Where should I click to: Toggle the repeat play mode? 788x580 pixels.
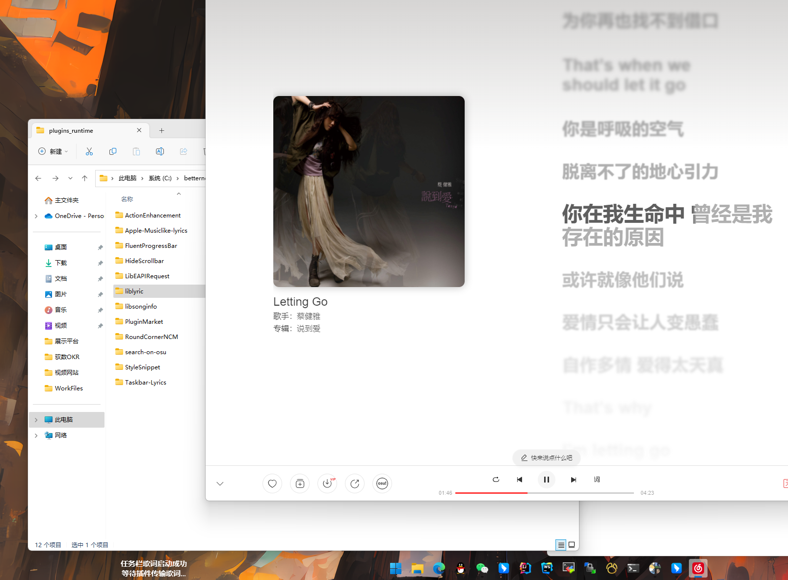click(496, 480)
